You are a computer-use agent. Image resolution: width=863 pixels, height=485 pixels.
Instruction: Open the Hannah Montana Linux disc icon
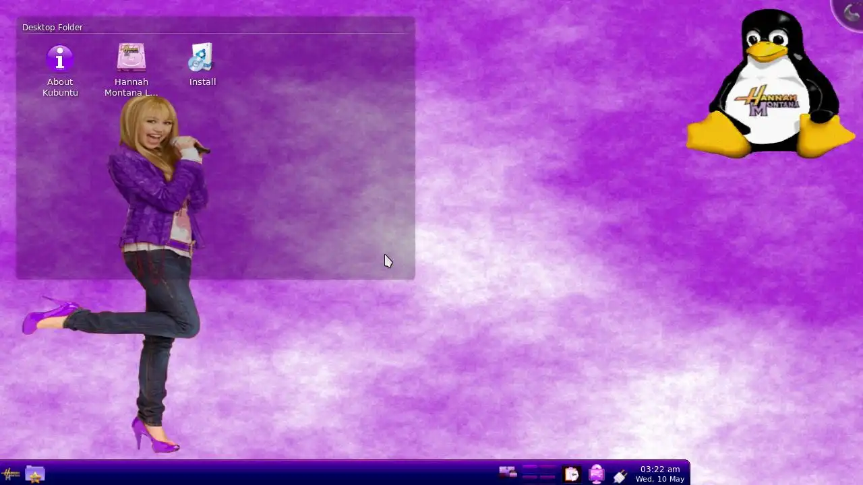(x=131, y=58)
